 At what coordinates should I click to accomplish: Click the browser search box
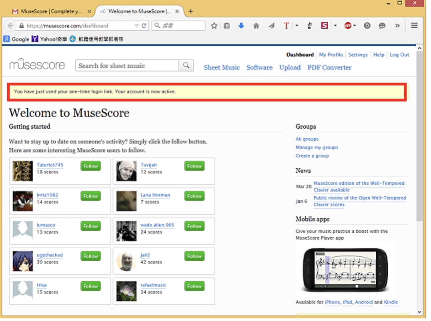[x=178, y=26]
